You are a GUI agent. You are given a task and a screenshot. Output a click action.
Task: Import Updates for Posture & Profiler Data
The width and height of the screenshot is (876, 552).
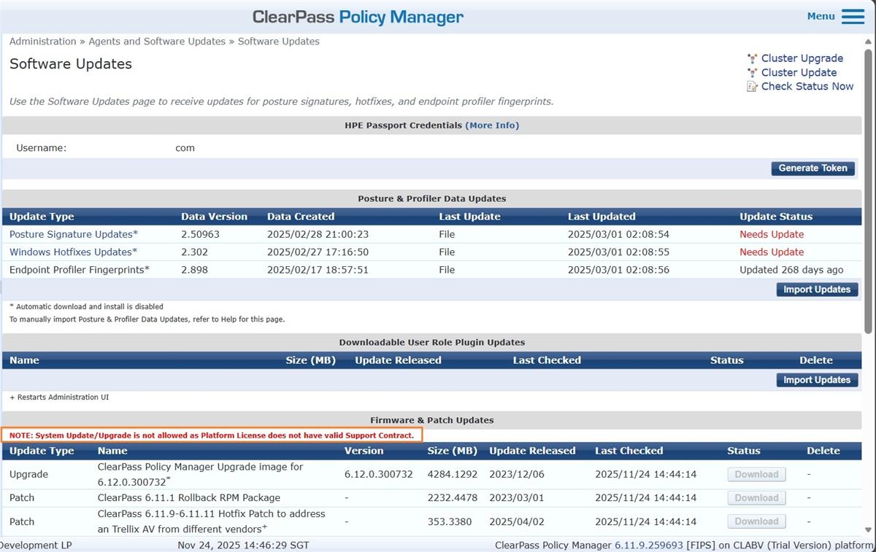[817, 289]
